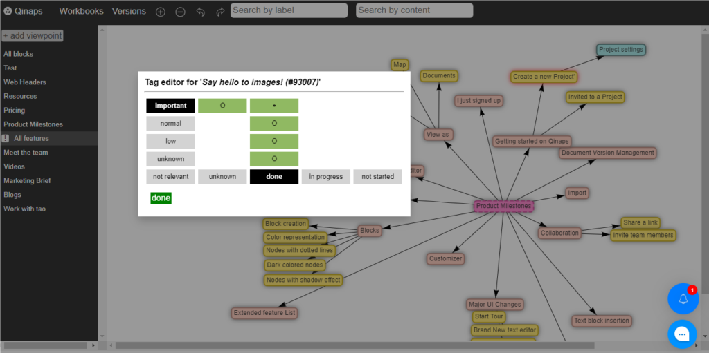
Task: Toggle the not relevant status tag
Action: [x=170, y=177]
